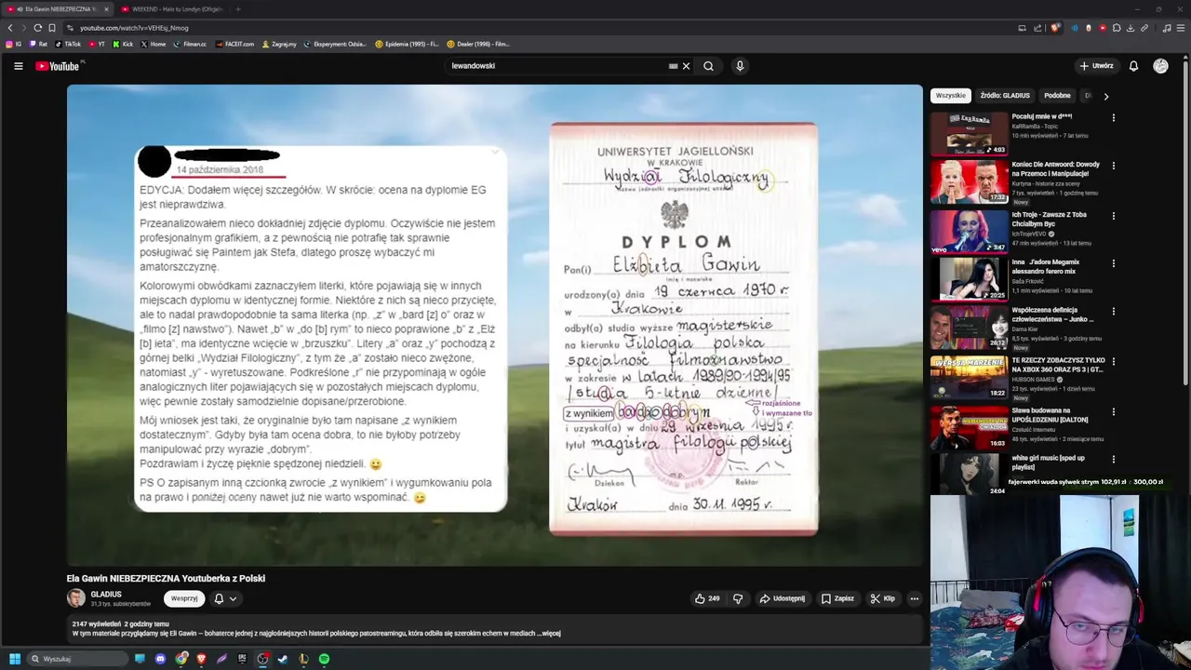This screenshot has width=1191, height=670.
Task: Switch to the WEEKEND browser tab
Action: (171, 9)
